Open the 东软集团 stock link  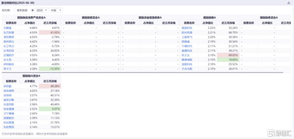coord(9,127)
